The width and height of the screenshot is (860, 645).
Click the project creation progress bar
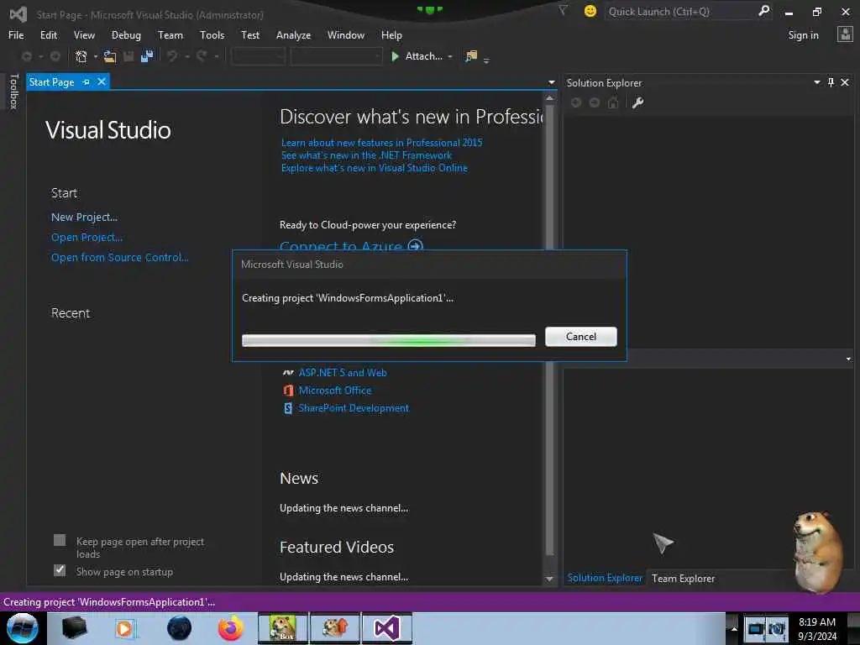click(x=388, y=340)
